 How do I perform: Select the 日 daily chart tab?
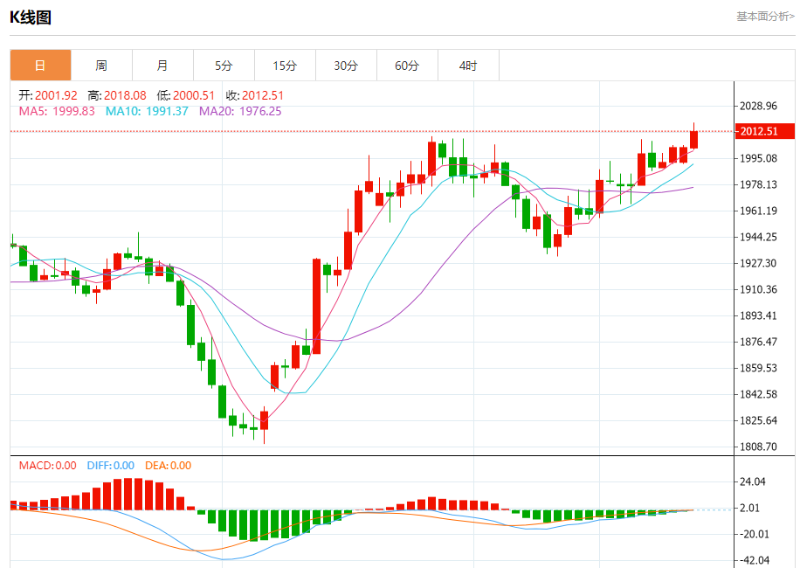pyautogui.click(x=40, y=66)
